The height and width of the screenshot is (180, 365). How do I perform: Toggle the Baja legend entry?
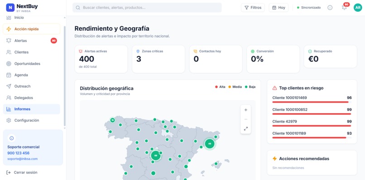(250, 87)
